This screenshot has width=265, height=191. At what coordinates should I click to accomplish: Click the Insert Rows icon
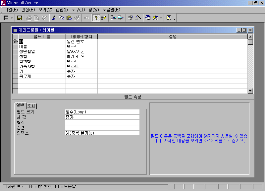click(x=113, y=18)
